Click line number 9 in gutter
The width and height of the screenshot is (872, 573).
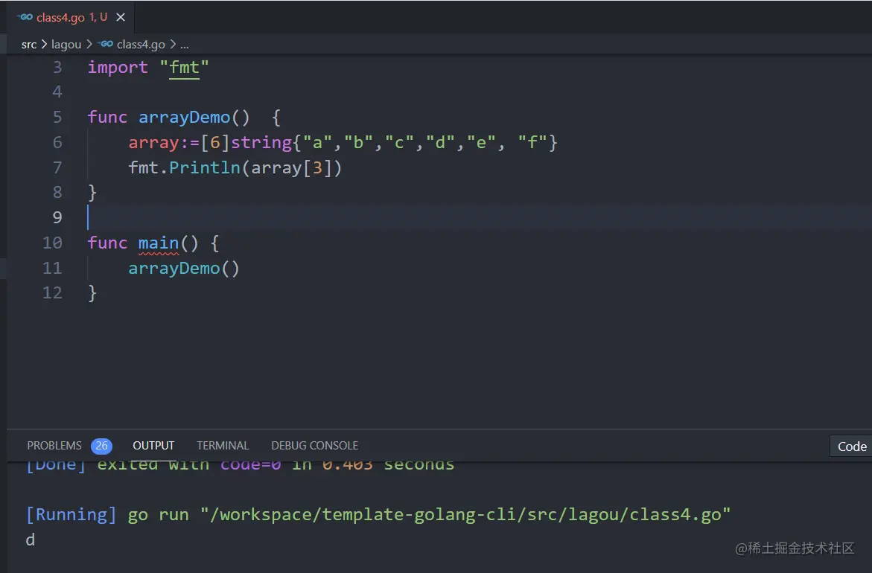pyautogui.click(x=57, y=217)
